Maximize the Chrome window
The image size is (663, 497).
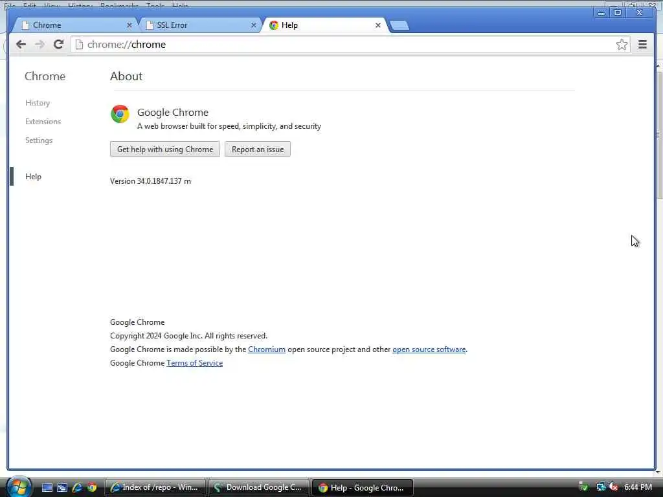[x=617, y=13]
